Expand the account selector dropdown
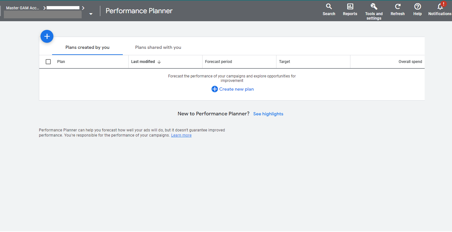 pyautogui.click(x=90, y=14)
